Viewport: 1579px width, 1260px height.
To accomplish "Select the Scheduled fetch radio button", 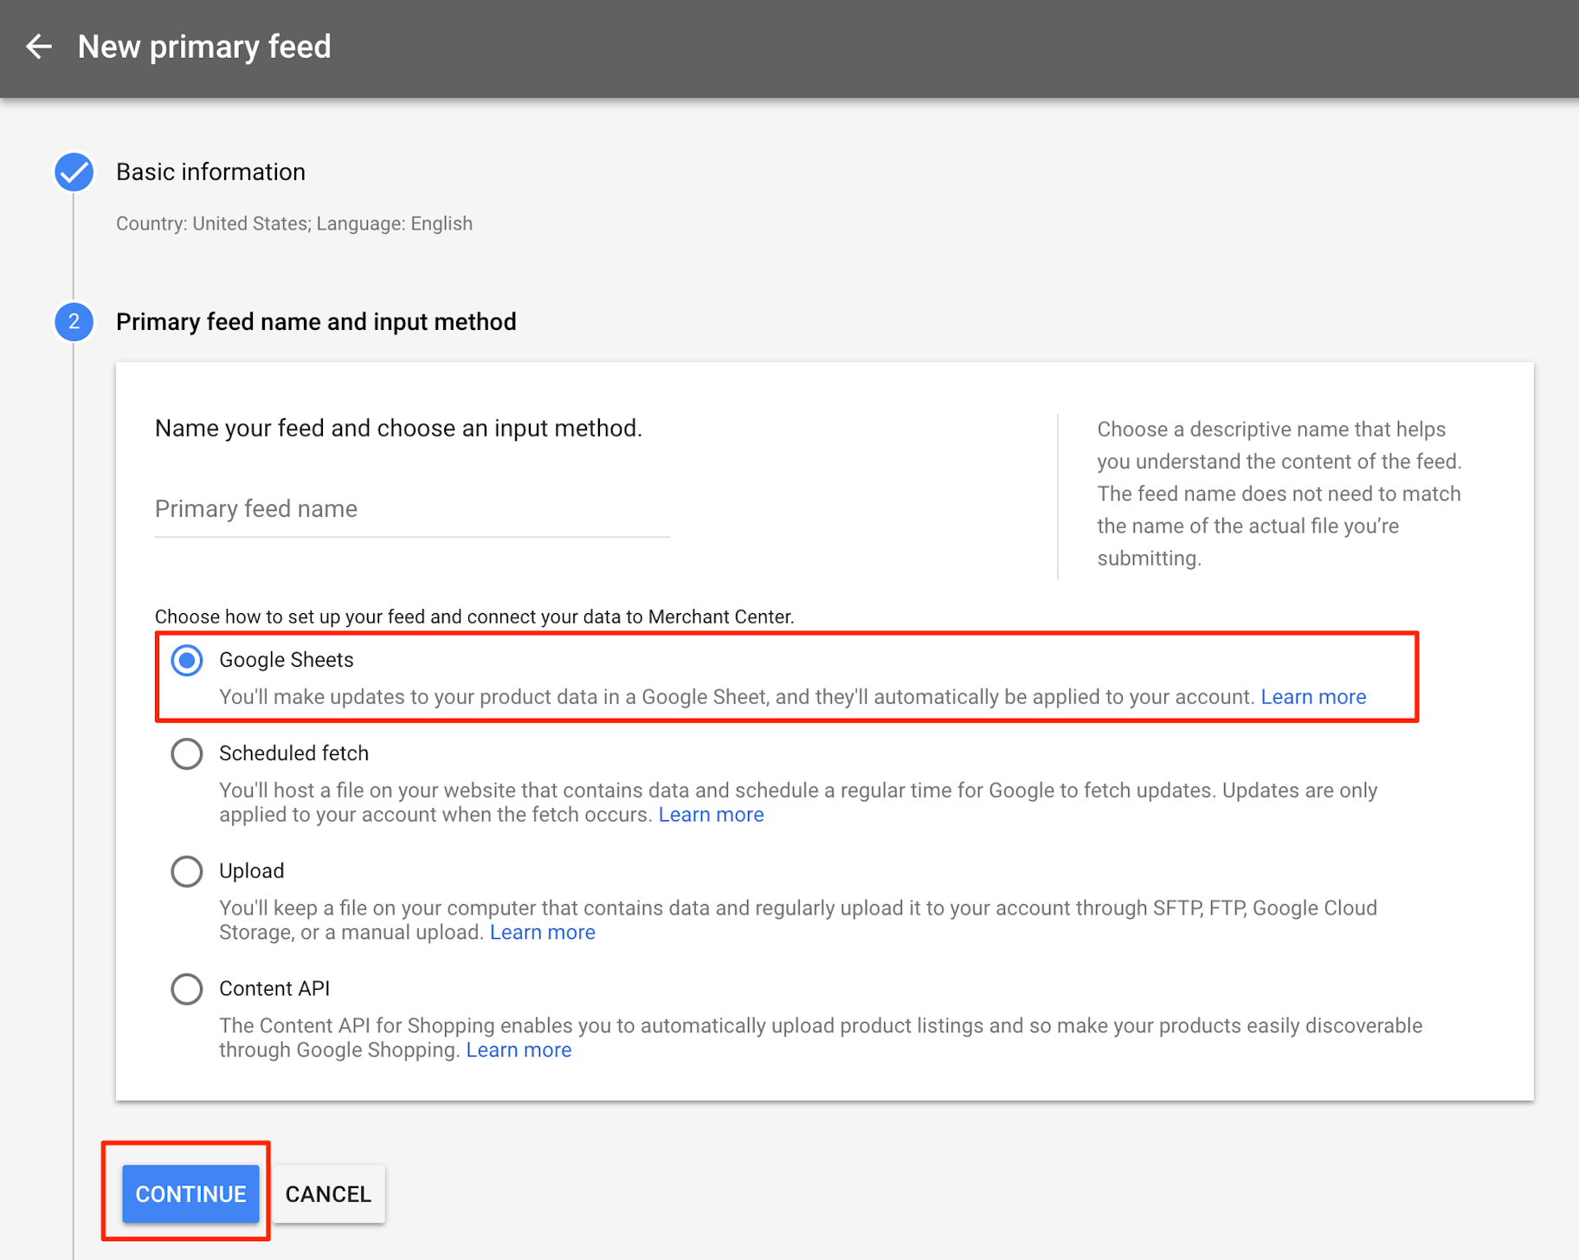I will pyautogui.click(x=187, y=753).
